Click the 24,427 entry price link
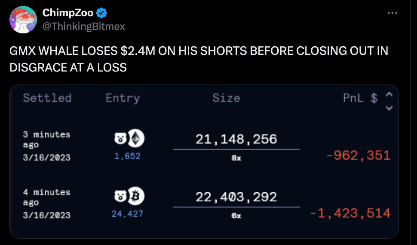The width and height of the screenshot is (417, 245). (127, 214)
